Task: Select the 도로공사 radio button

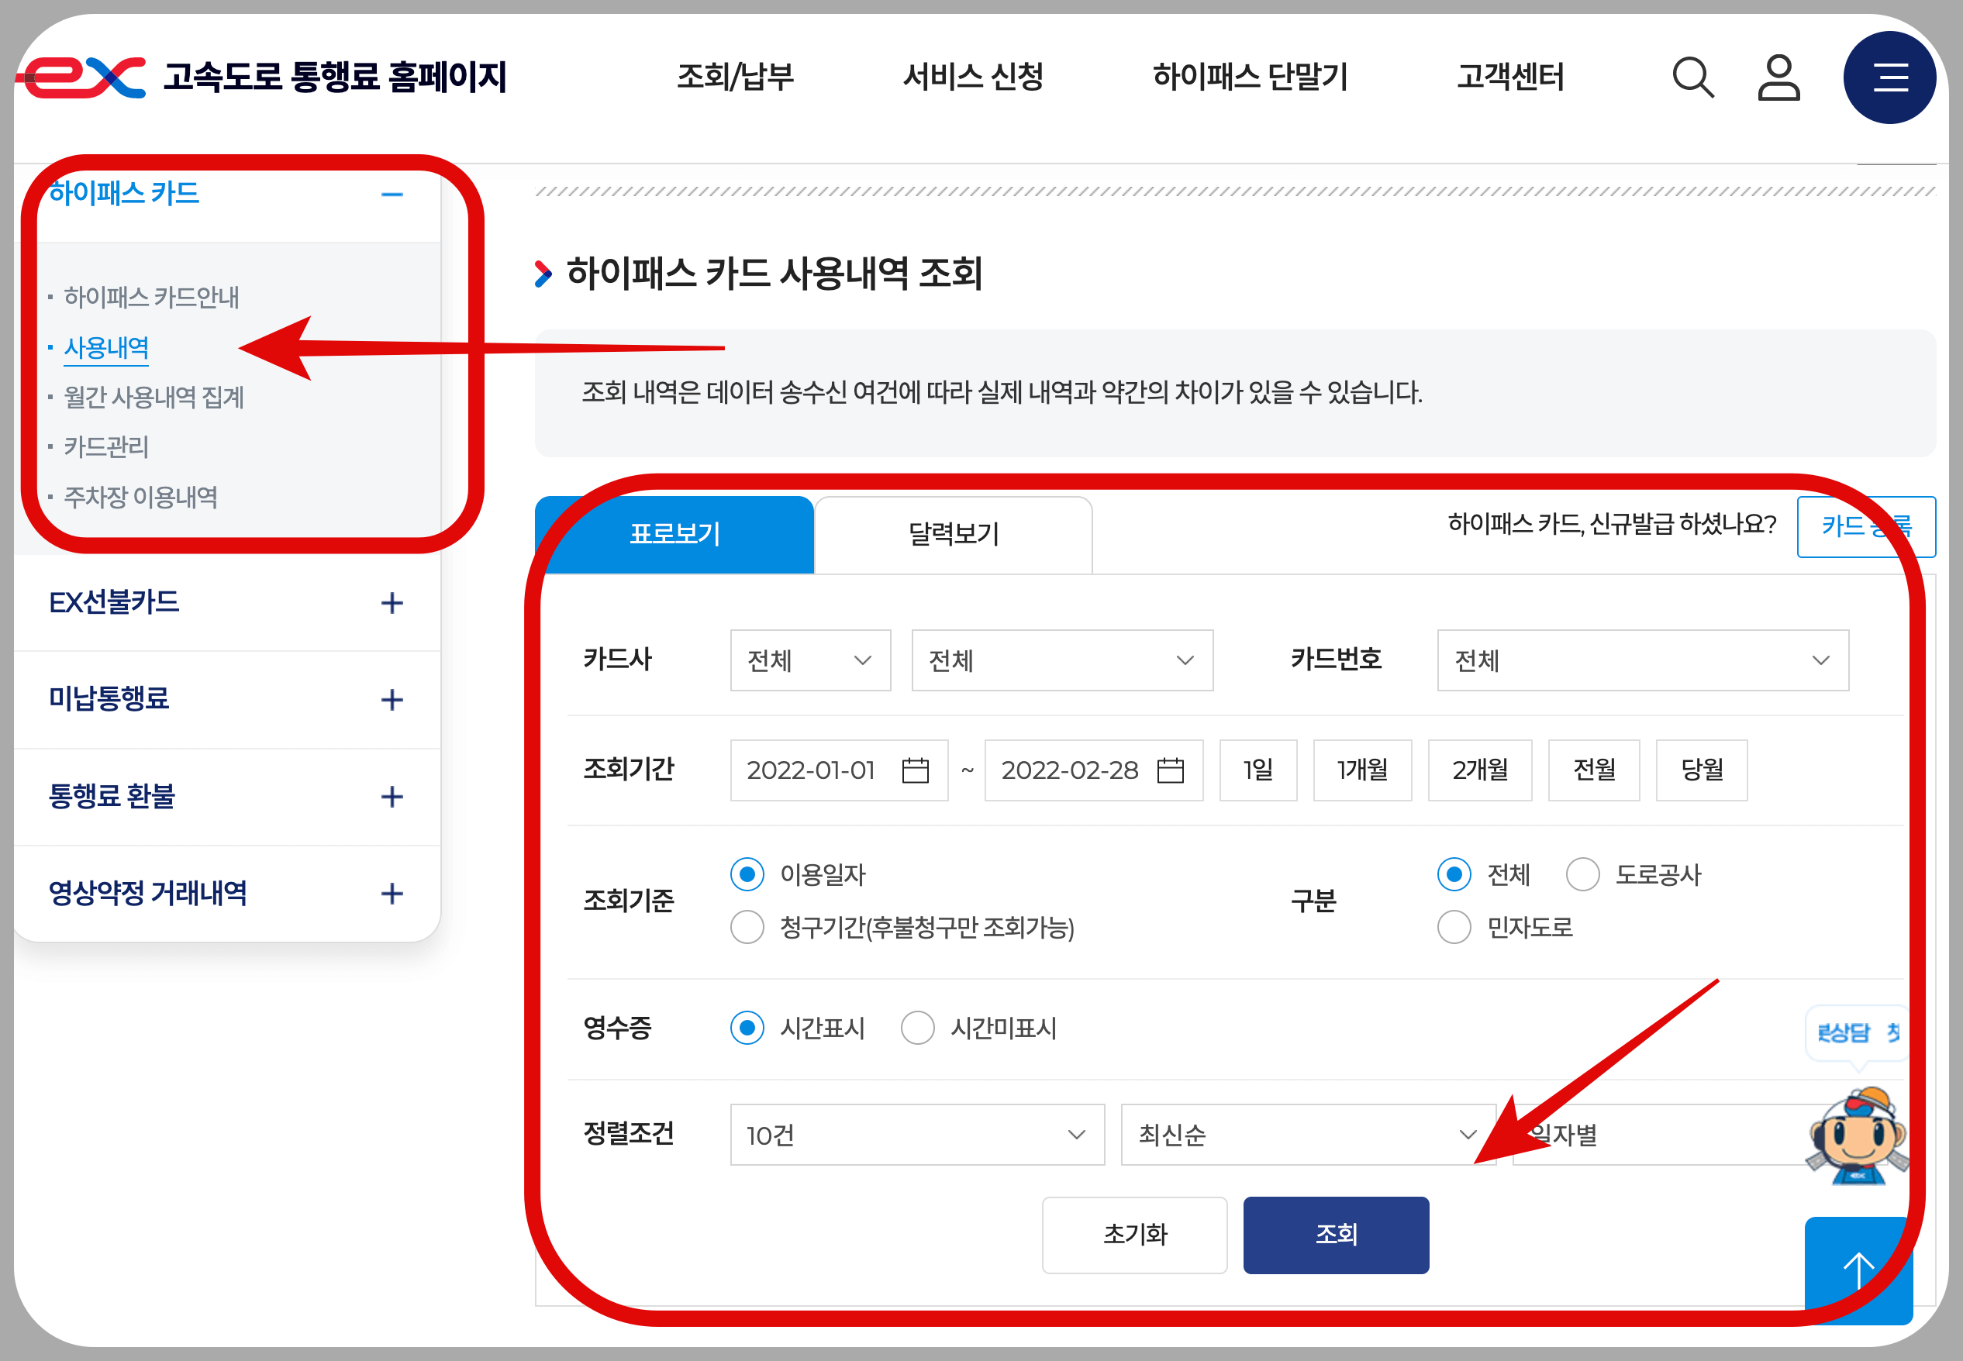Action: pyautogui.click(x=1582, y=874)
